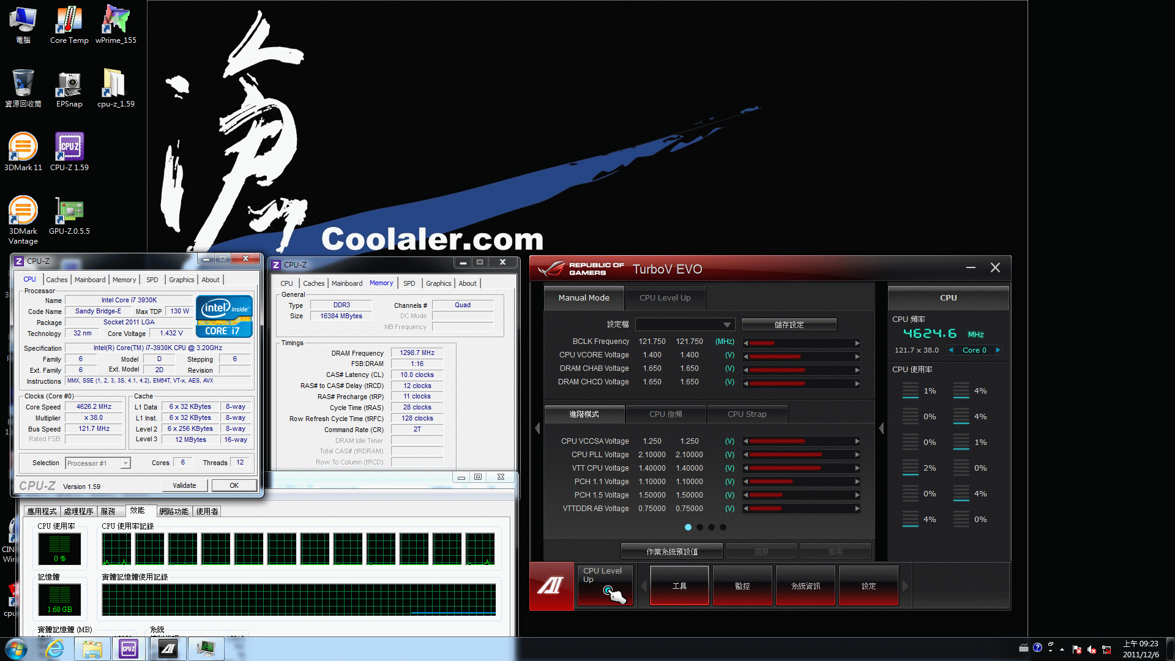
Task: Open Internet Explorer from the taskbar
Action: pos(55,649)
